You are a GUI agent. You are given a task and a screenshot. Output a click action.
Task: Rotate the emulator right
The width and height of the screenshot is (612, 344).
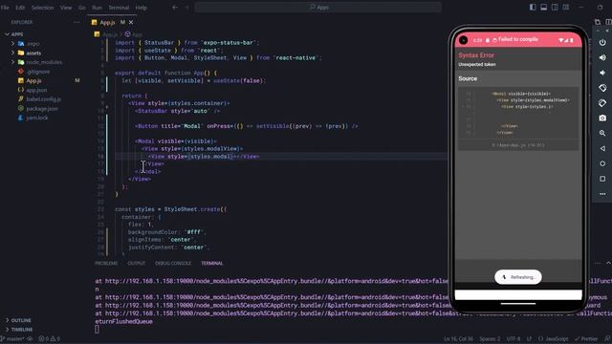point(602,103)
